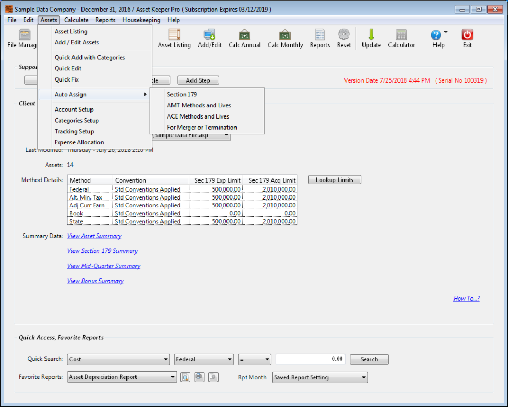Start an Update with the green arrow icon
Screen dimensions: 508x407
[371, 37]
